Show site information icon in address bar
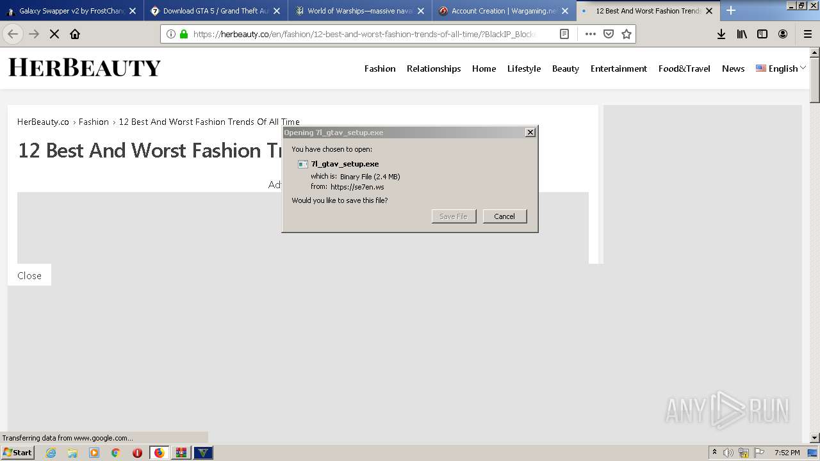This screenshot has width=820, height=461. (170, 35)
